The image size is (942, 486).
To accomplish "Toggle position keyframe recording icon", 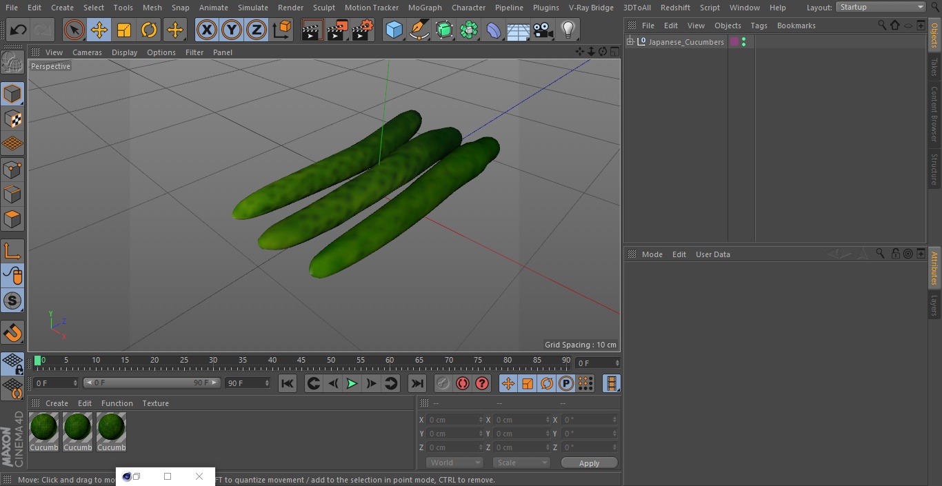I will (x=508, y=383).
